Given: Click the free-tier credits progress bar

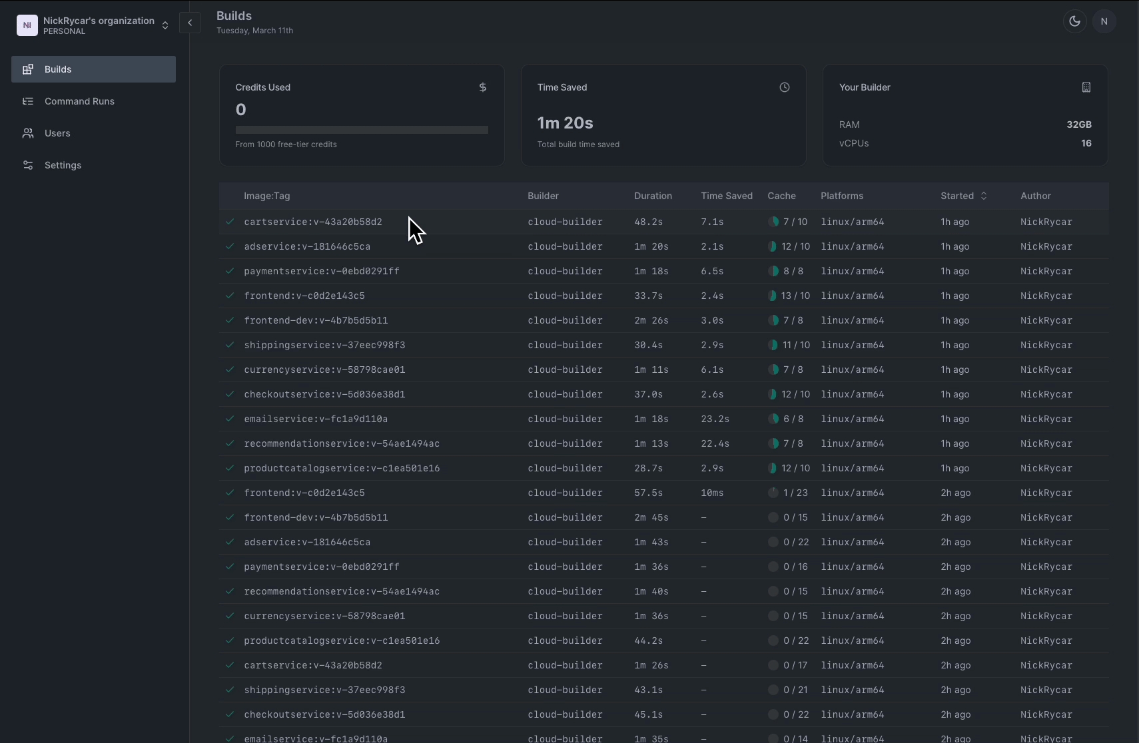Looking at the screenshot, I should click(x=362, y=130).
